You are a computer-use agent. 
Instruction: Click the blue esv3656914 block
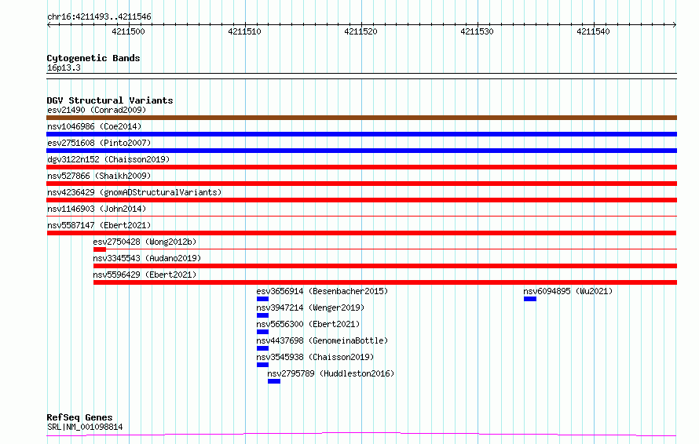click(x=262, y=299)
